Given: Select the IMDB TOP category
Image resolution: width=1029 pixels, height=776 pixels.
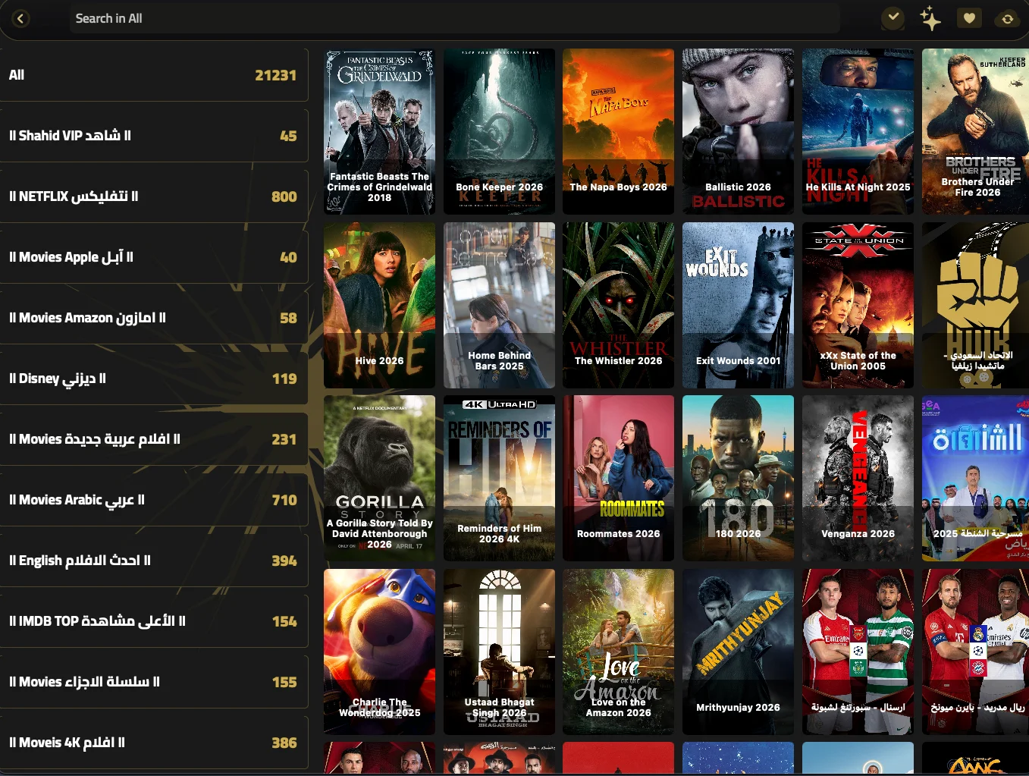Looking at the screenshot, I should coord(153,621).
